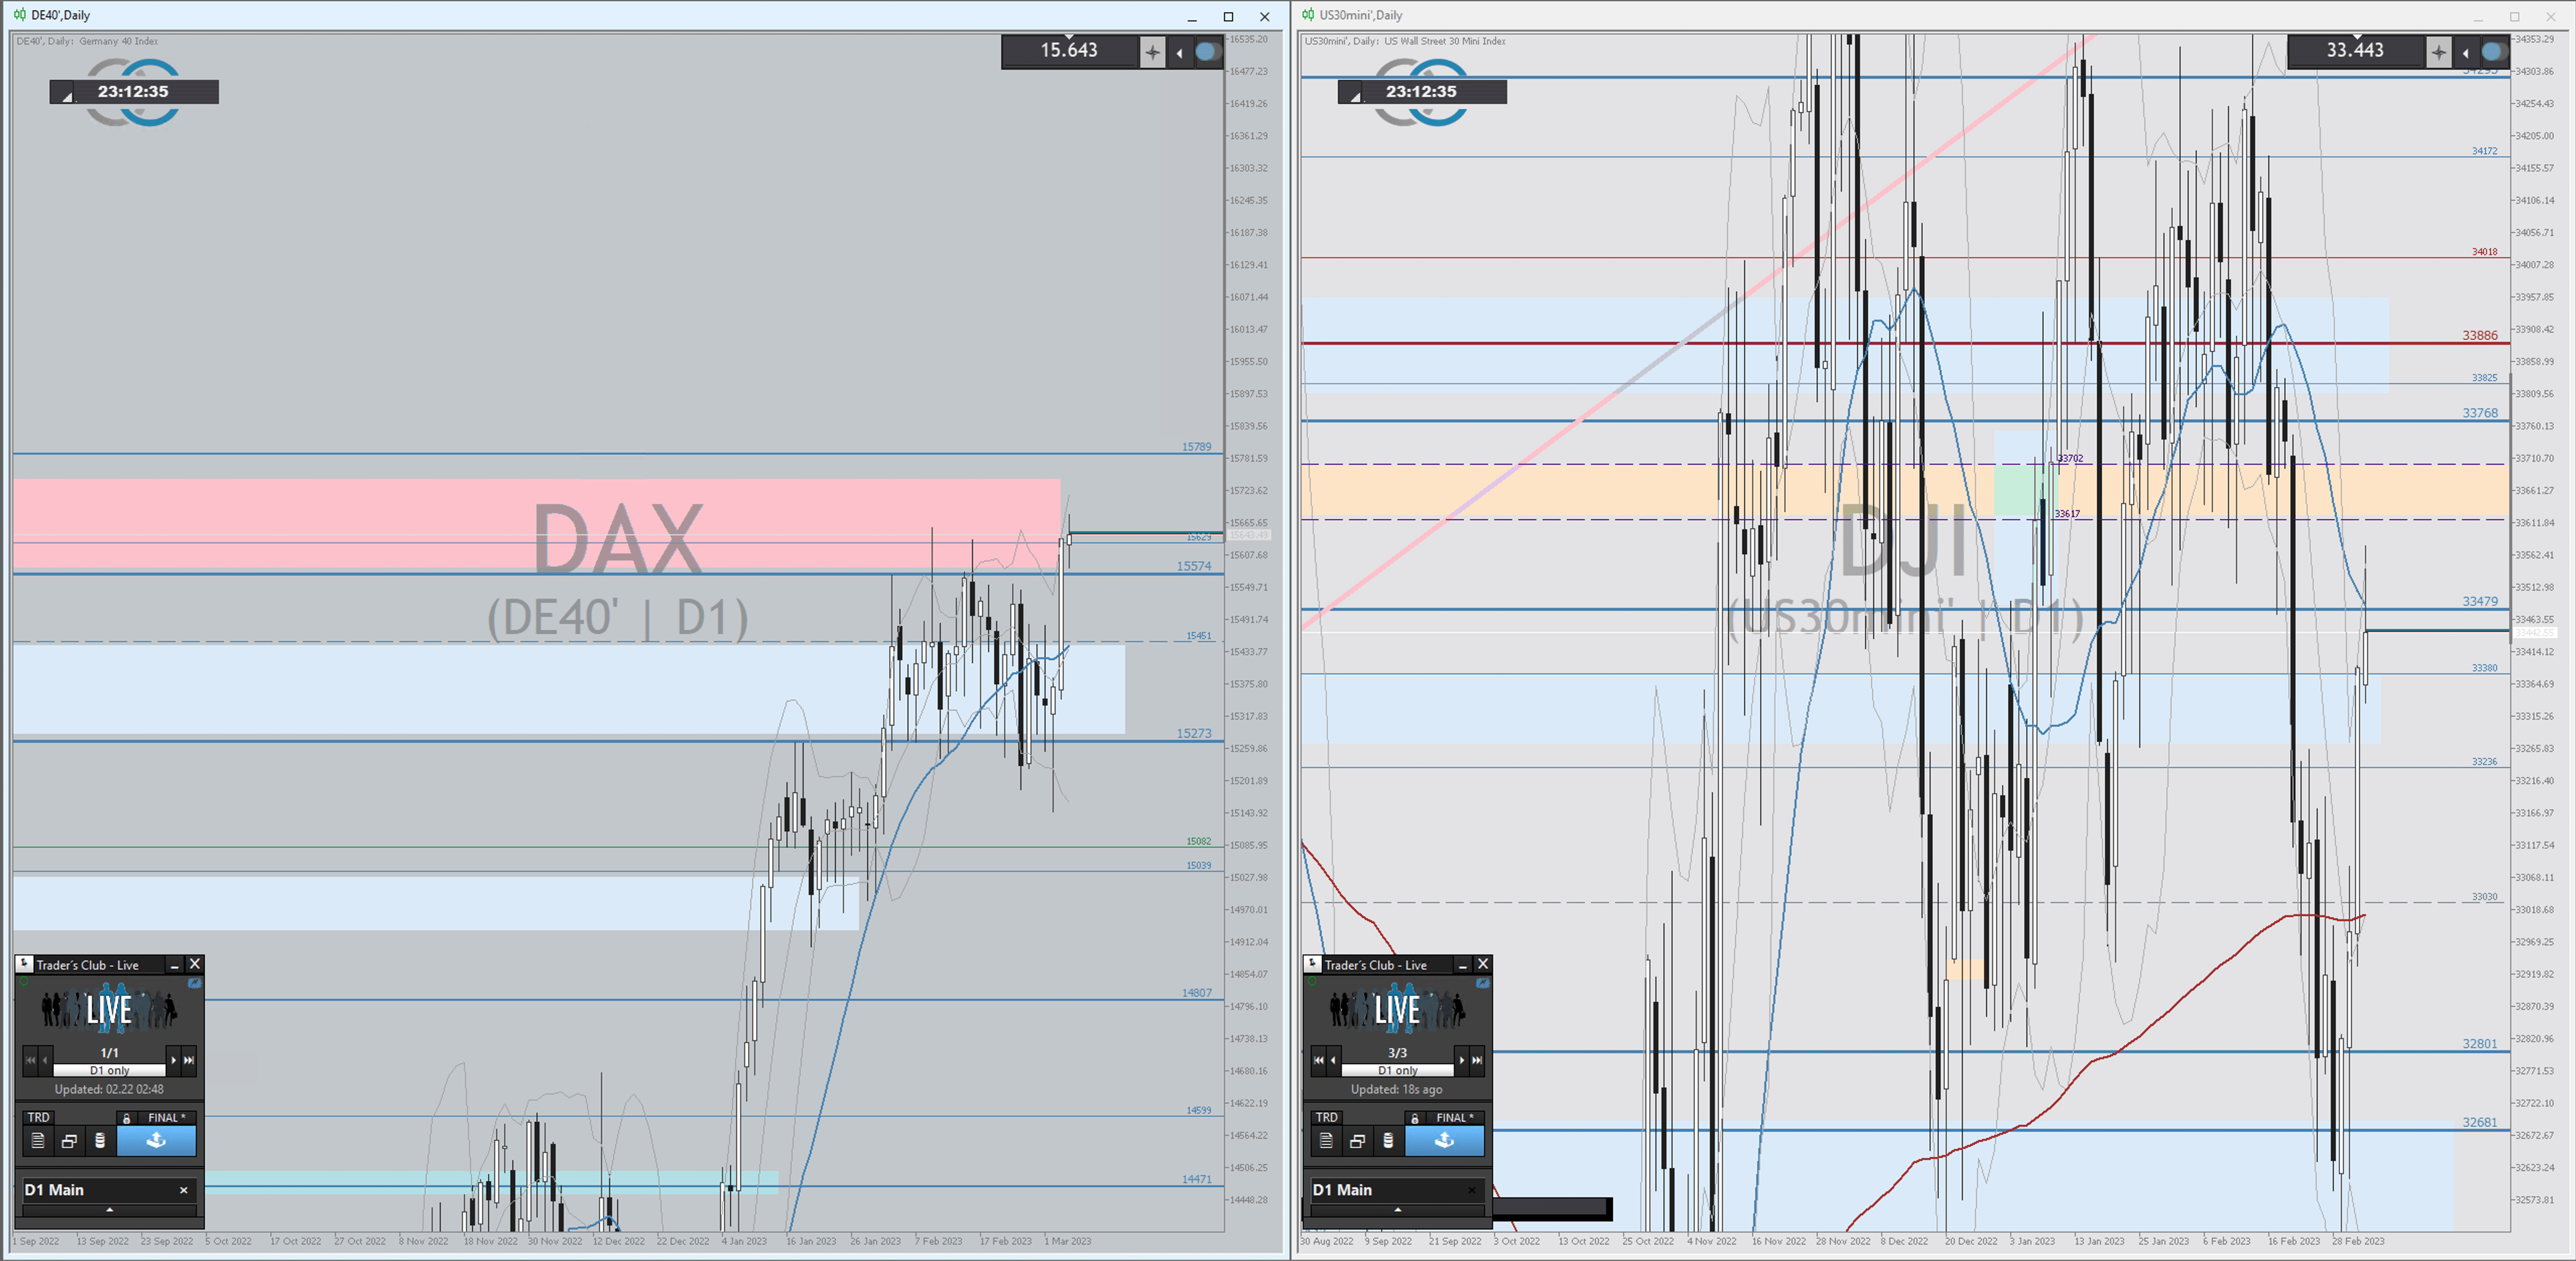Close the Trader's Club panel on US30mini chart
Viewport: 2576px width, 1261px height.
pyautogui.click(x=1483, y=964)
